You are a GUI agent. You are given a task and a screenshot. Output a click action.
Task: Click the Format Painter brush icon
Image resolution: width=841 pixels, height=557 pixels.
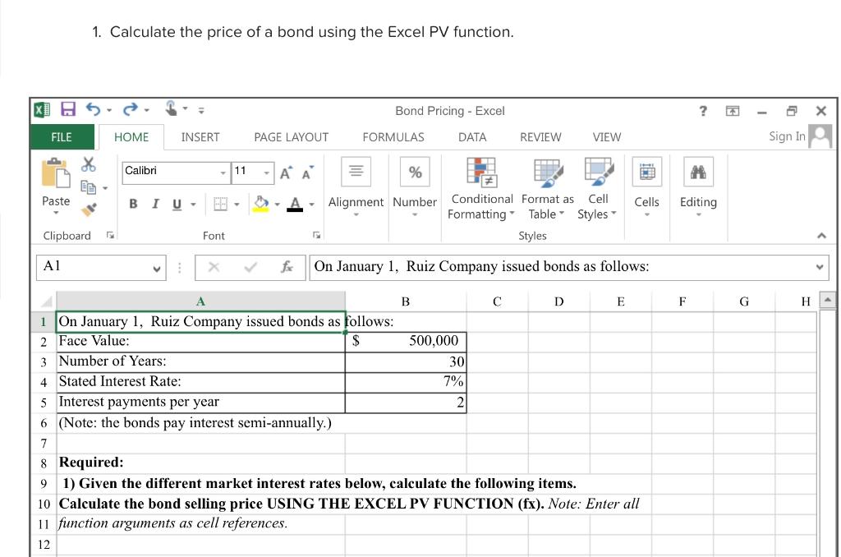89,209
